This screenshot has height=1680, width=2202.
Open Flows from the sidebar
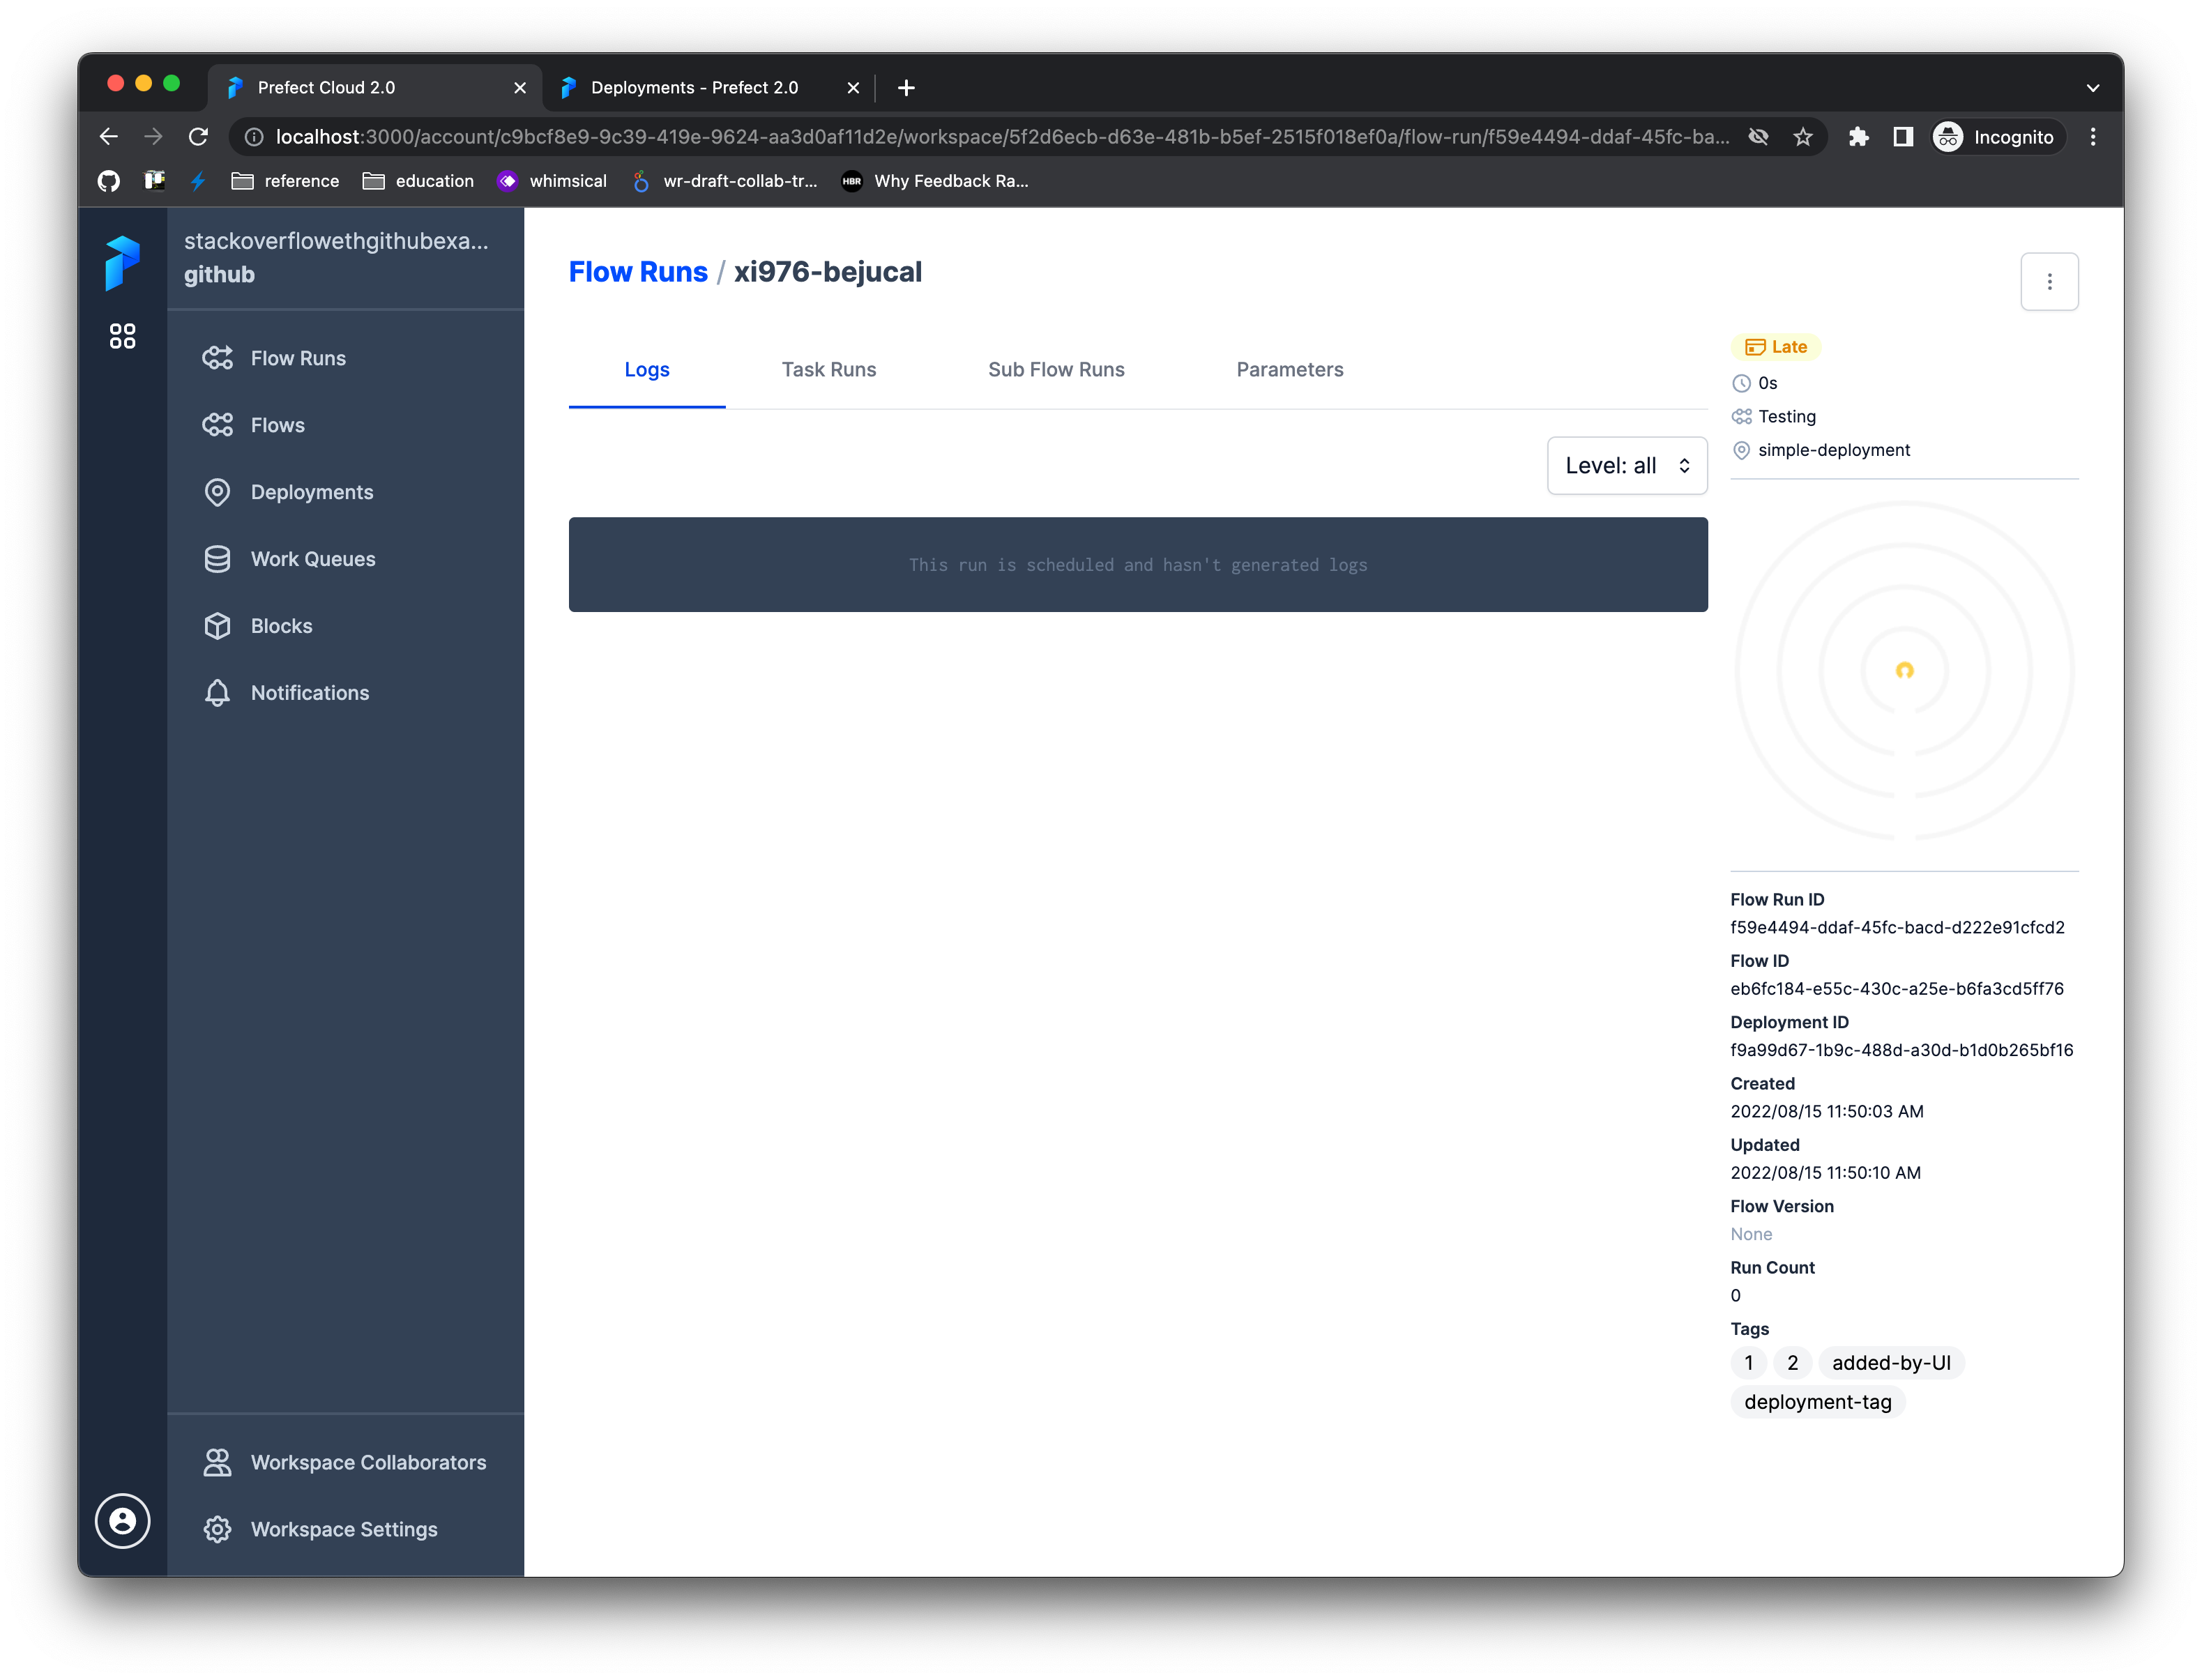click(277, 424)
